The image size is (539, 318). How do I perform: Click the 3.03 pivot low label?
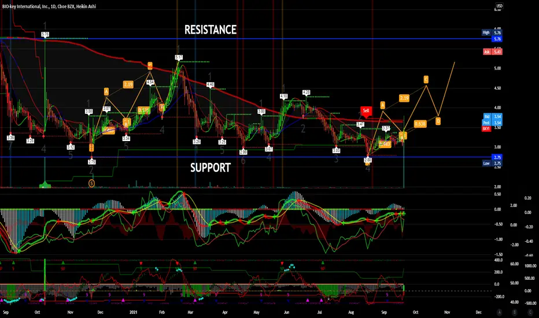[x=336, y=150]
